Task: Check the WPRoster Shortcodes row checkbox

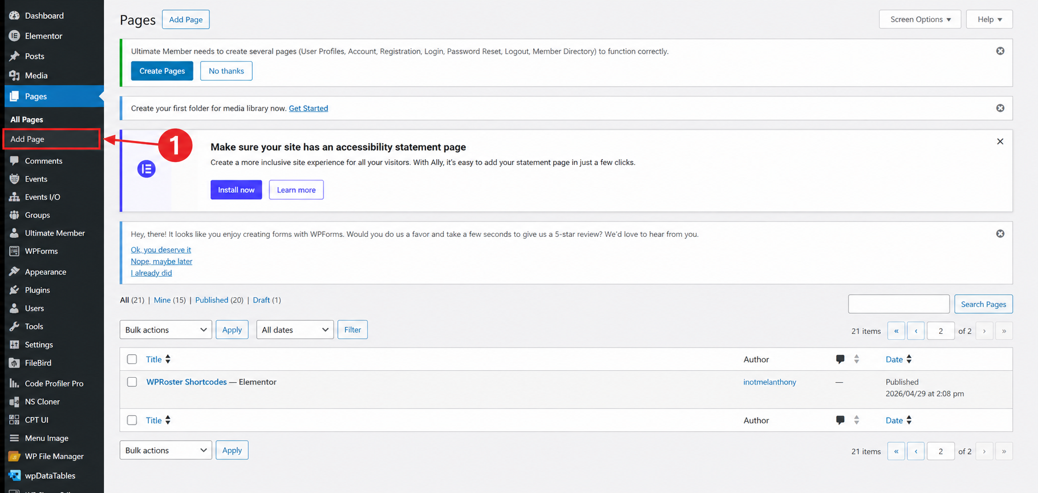Action: coord(132,382)
